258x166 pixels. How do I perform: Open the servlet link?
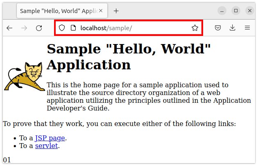coord(46,146)
